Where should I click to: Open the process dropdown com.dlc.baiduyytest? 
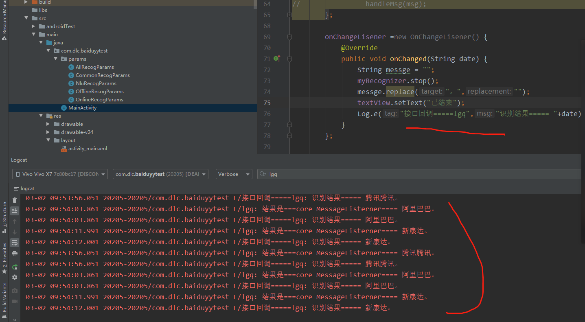click(160, 174)
